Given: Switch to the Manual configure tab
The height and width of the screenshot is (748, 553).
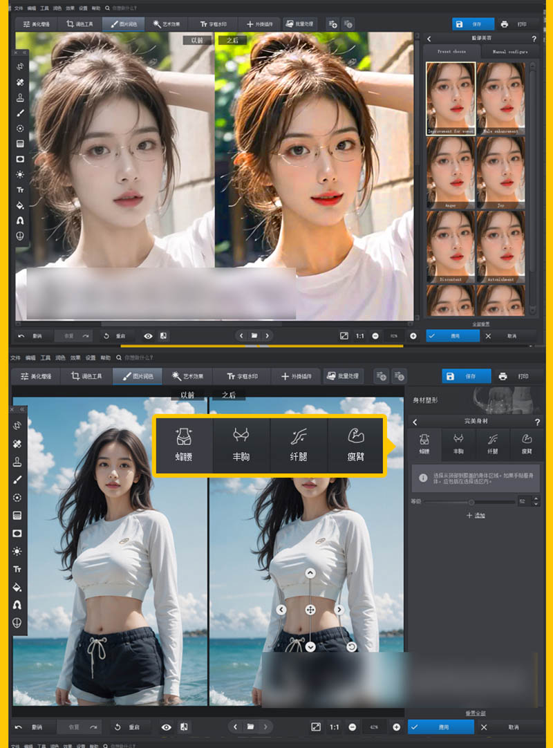Looking at the screenshot, I should (x=510, y=52).
